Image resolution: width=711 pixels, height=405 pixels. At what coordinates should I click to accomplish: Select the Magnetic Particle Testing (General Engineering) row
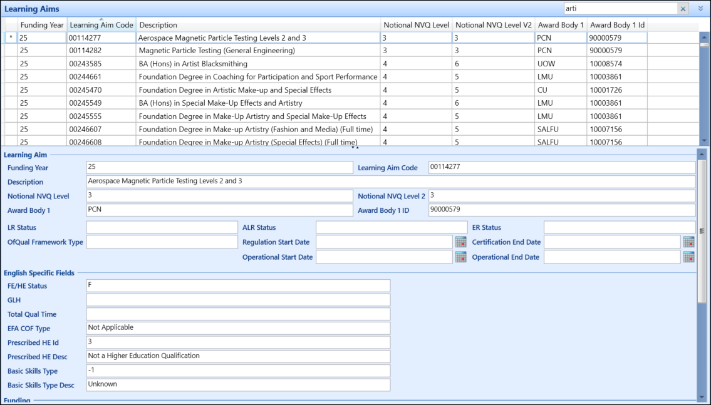216,51
